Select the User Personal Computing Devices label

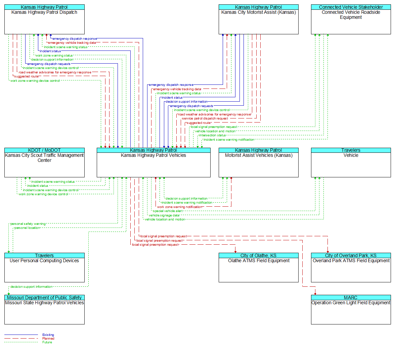44,260
